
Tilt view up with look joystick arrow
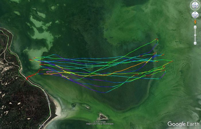coord(195,3)
